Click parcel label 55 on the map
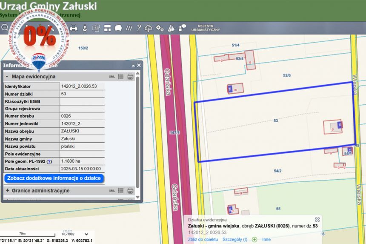The width and height of the screenshot is (366, 244). coord(278,209)
